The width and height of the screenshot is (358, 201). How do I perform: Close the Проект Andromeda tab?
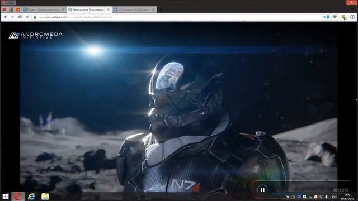click(63, 9)
